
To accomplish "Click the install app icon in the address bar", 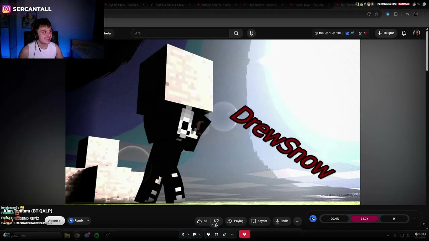I will [369, 14].
